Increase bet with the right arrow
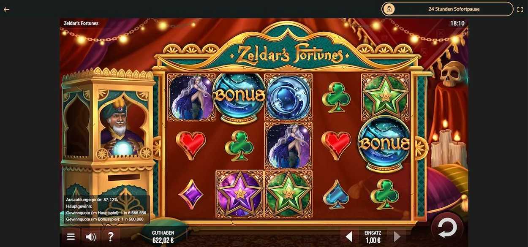This screenshot has width=528, height=247. (x=397, y=236)
